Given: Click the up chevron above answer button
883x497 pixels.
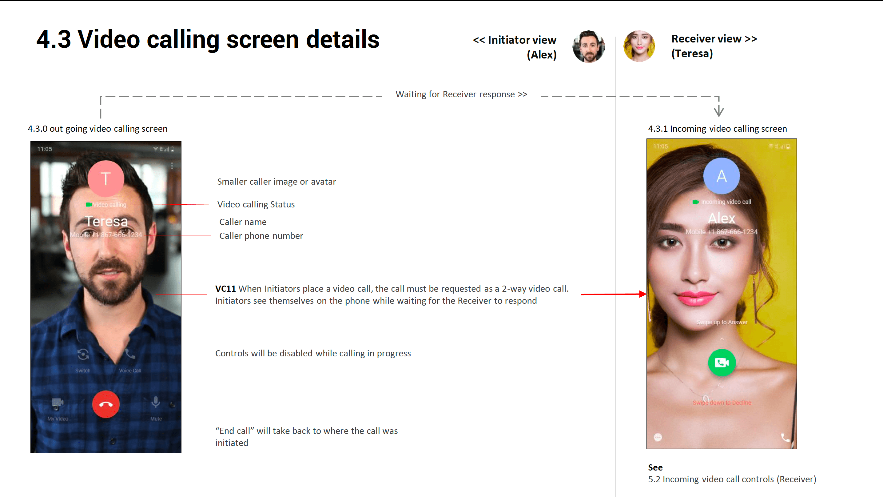Looking at the screenshot, I should pyautogui.click(x=722, y=339).
